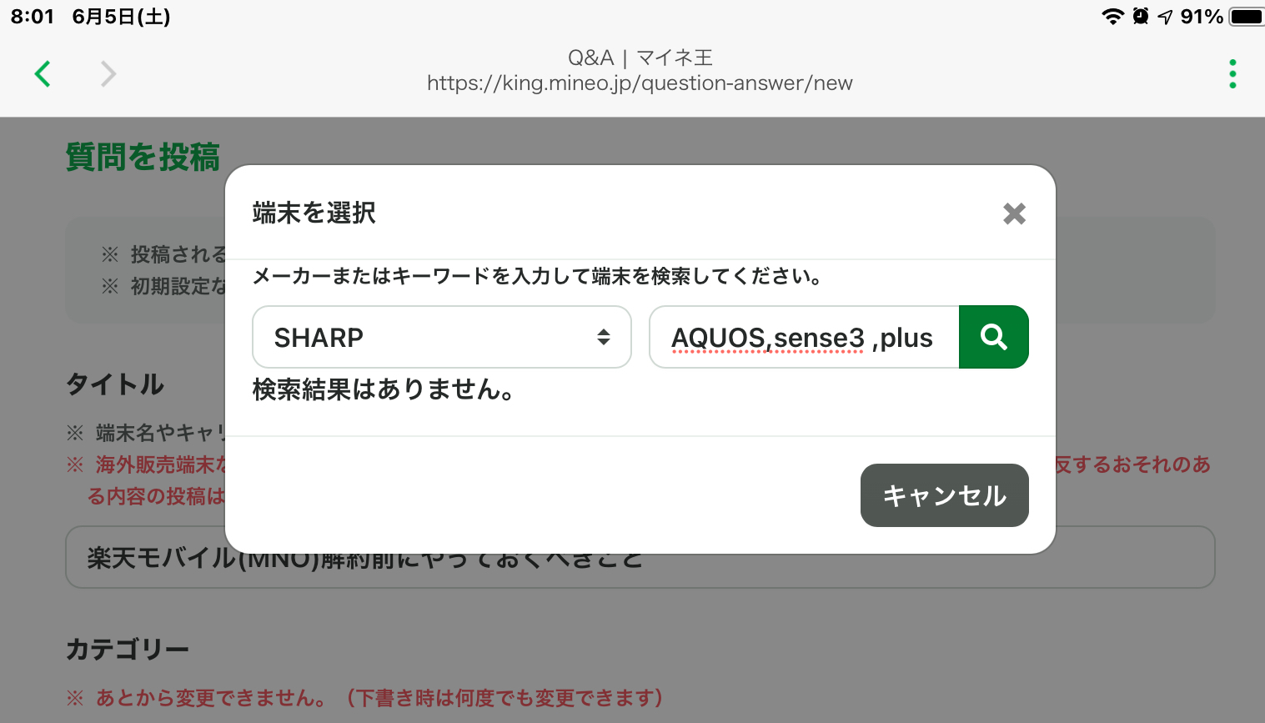1265x723 pixels.
Task: Tap the gray forward navigation arrow
Action: point(108,74)
